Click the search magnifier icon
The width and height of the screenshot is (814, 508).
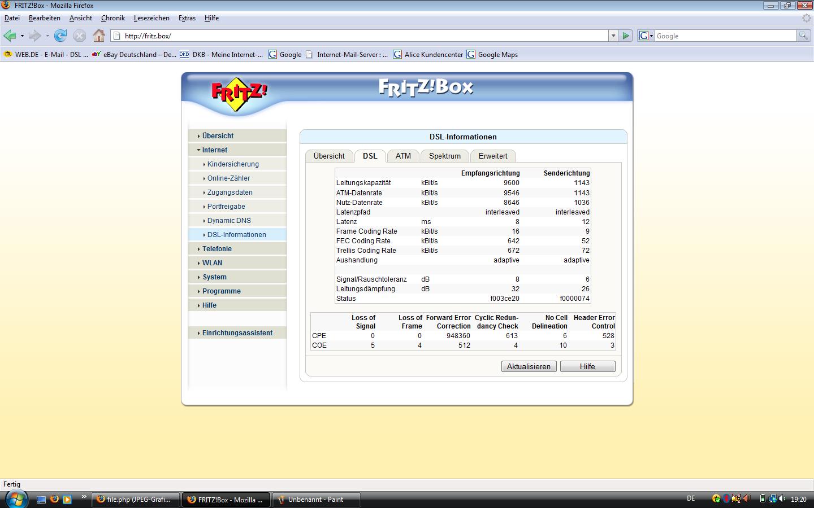tap(803, 36)
